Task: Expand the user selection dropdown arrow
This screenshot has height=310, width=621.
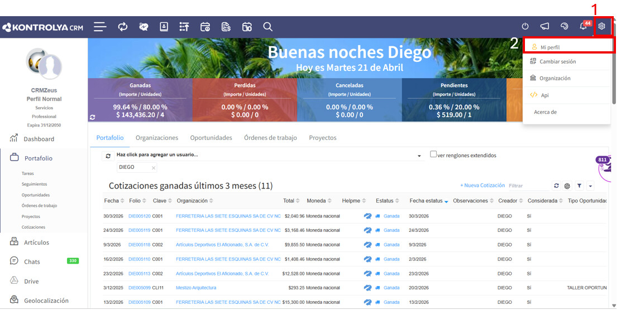Action: coord(419,156)
